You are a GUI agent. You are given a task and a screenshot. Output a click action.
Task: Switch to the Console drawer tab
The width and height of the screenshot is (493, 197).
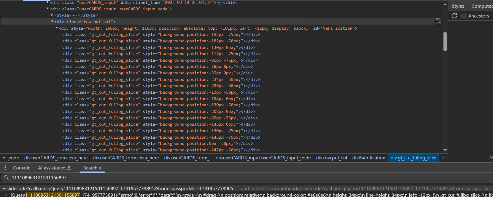[x=22, y=168]
